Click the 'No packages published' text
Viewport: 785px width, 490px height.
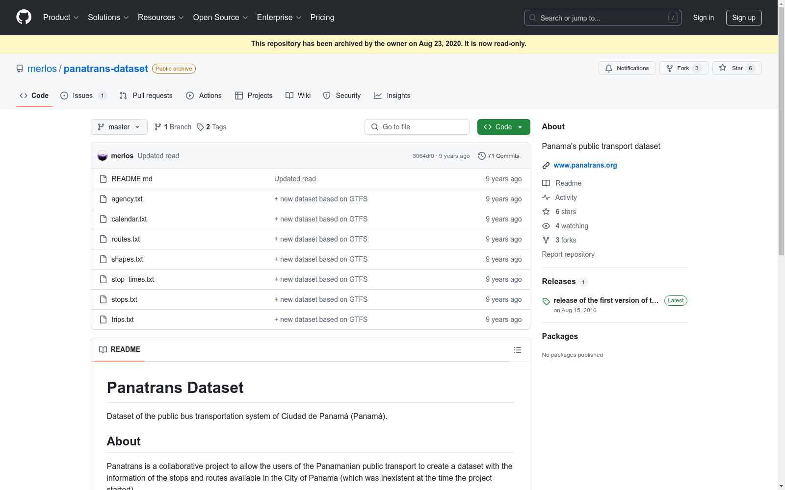point(573,355)
